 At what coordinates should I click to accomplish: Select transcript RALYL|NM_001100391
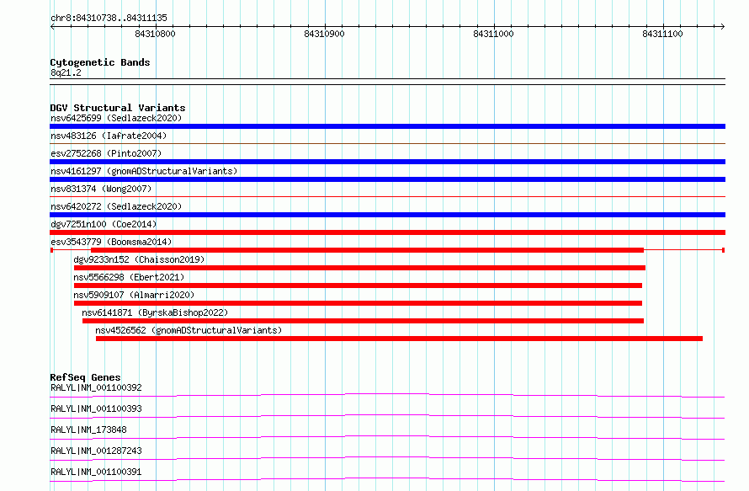pos(96,472)
